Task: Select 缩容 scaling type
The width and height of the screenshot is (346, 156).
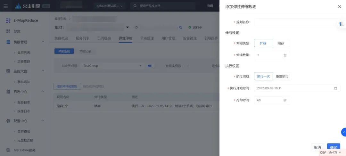Action: click(x=281, y=43)
